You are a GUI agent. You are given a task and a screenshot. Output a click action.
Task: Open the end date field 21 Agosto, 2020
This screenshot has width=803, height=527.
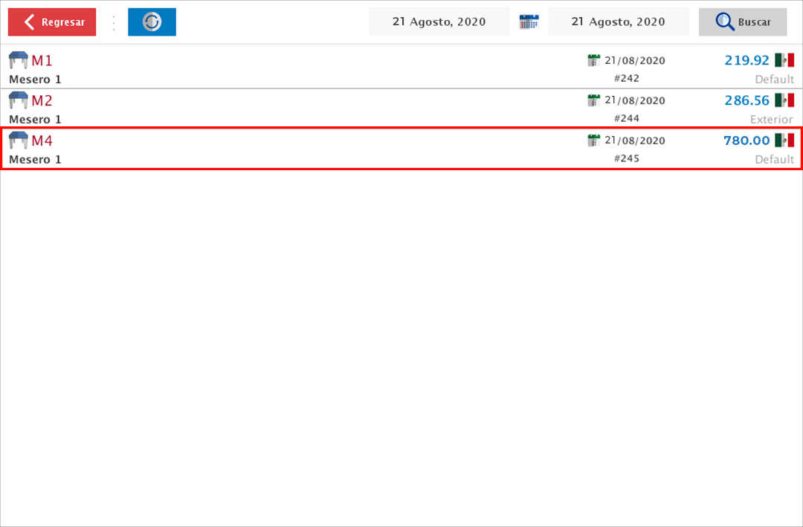[618, 22]
